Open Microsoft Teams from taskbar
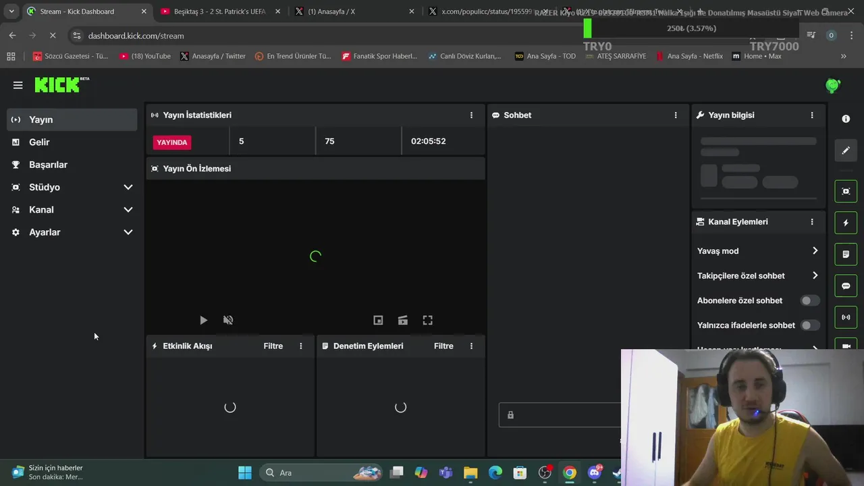The image size is (864, 486). click(446, 473)
